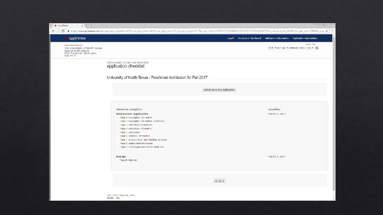Close the ApplyTexas browser tab
383x215 pixels.
[x=82, y=25]
